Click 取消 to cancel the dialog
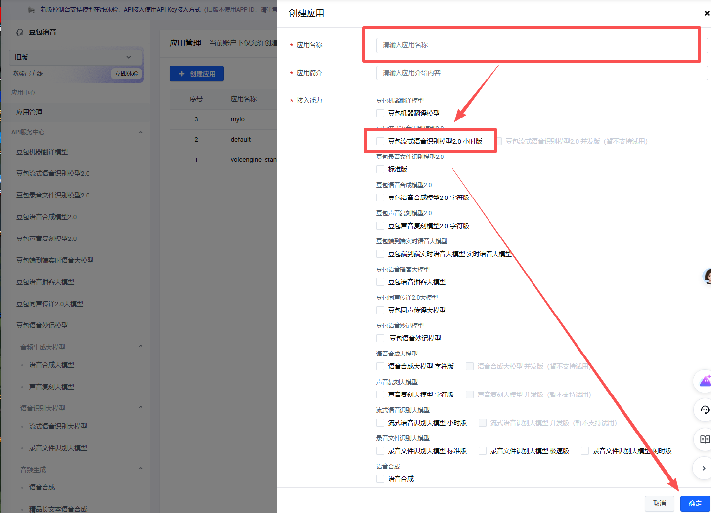 pyautogui.click(x=660, y=504)
